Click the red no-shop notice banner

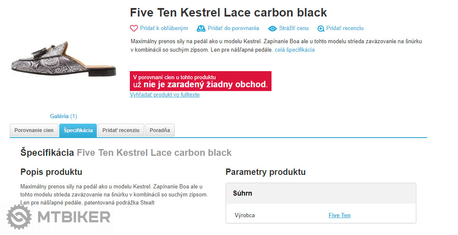coord(200,81)
